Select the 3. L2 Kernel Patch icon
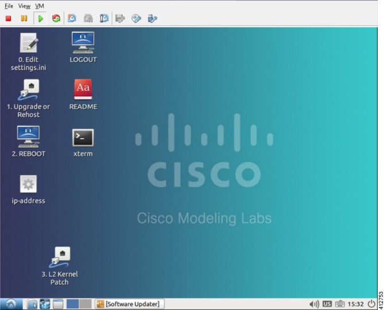The width and height of the screenshot is (384, 310). (60, 266)
